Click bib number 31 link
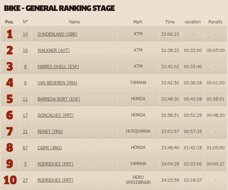The height and width of the screenshot is (190, 228). [x=25, y=132]
